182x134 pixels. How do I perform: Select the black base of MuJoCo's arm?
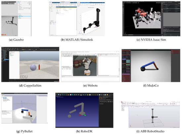click(143, 69)
